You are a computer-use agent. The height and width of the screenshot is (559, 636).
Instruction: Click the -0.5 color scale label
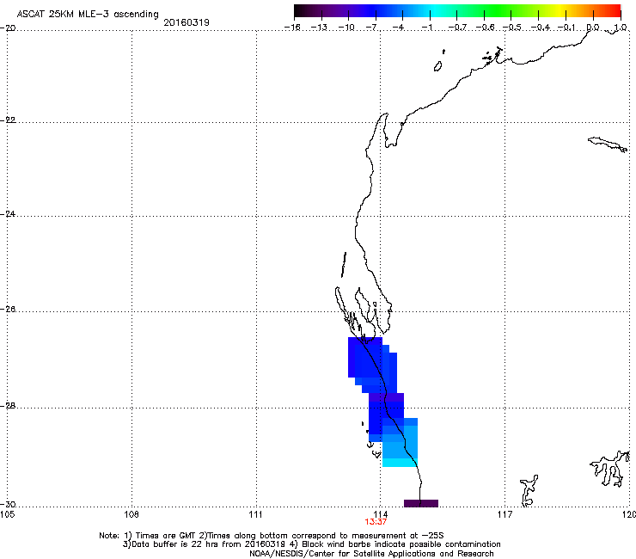pos(512,28)
